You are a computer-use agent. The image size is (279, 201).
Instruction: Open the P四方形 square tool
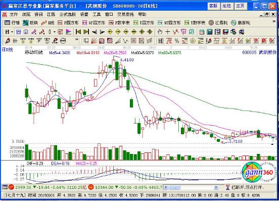coord(68,23)
